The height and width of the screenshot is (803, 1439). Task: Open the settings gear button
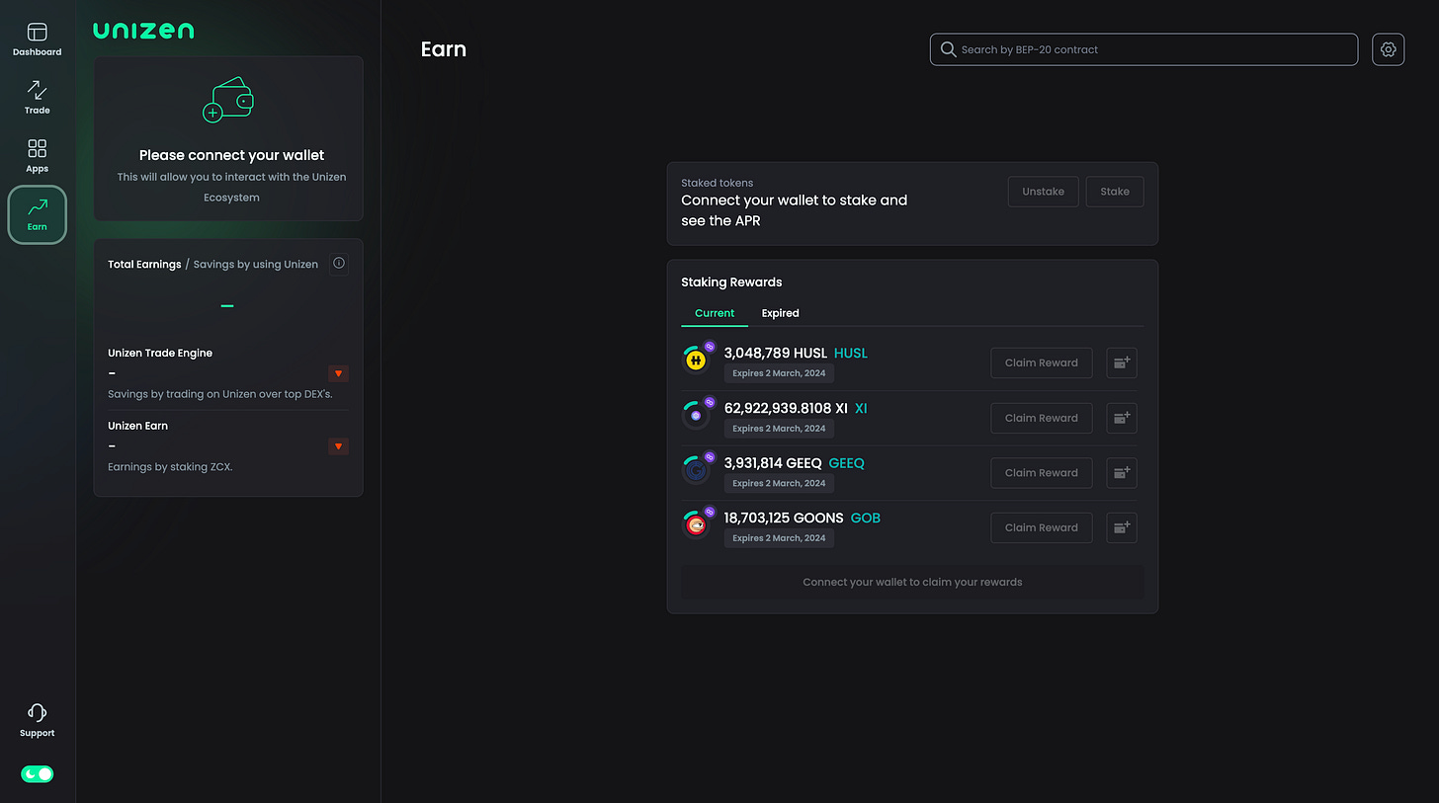1389,49
